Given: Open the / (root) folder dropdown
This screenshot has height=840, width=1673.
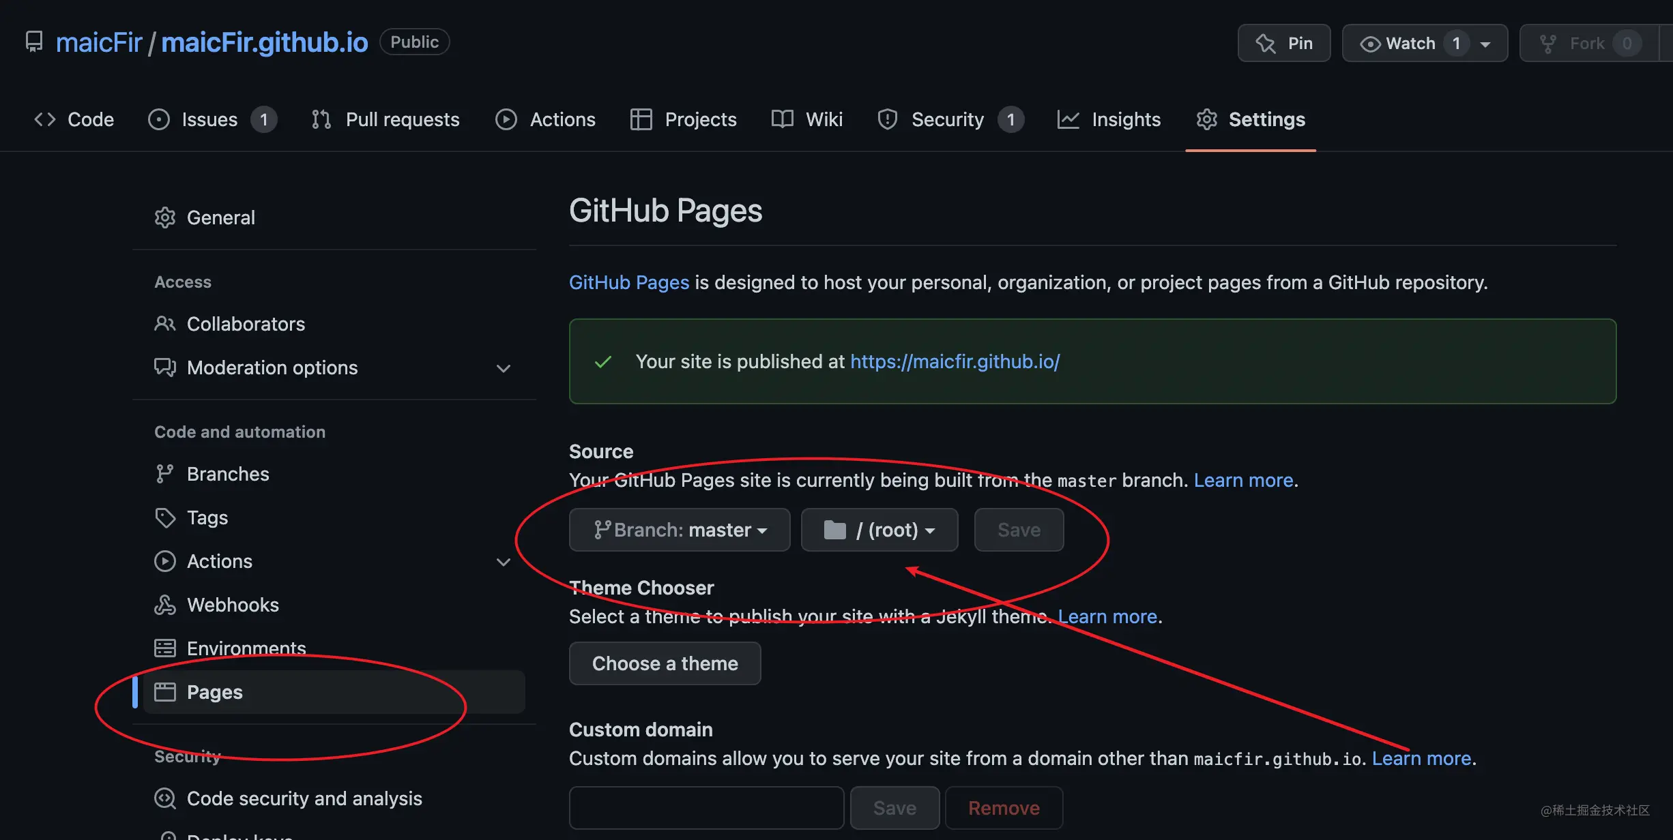Looking at the screenshot, I should (x=879, y=530).
